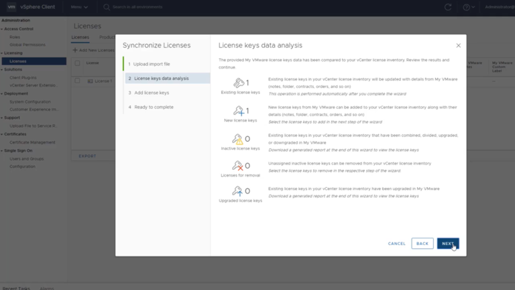Viewport: 515px width, 290px height.
Task: Switch to the Products tab
Action: click(107, 38)
